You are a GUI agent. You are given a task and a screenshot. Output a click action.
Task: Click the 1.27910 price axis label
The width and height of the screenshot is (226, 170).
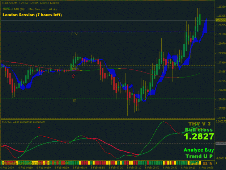tap(221, 63)
